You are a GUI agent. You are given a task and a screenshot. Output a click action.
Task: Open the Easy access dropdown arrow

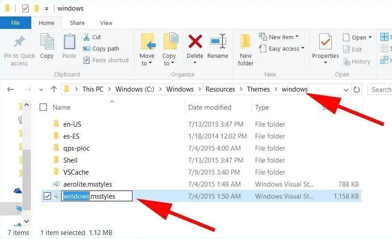303,48
